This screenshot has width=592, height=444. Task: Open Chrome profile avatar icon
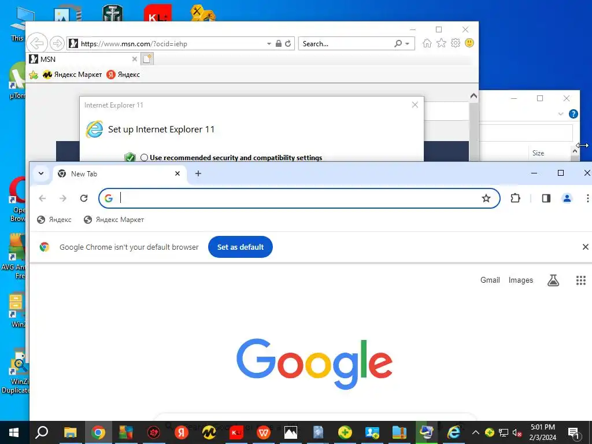coord(567,198)
